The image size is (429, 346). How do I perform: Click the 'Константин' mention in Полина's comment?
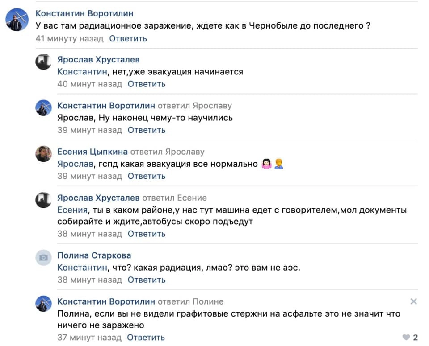82,268
